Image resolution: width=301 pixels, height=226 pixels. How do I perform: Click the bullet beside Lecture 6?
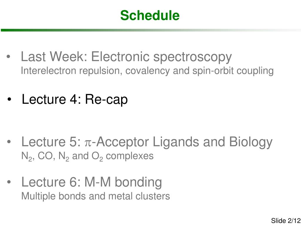click(9, 182)
